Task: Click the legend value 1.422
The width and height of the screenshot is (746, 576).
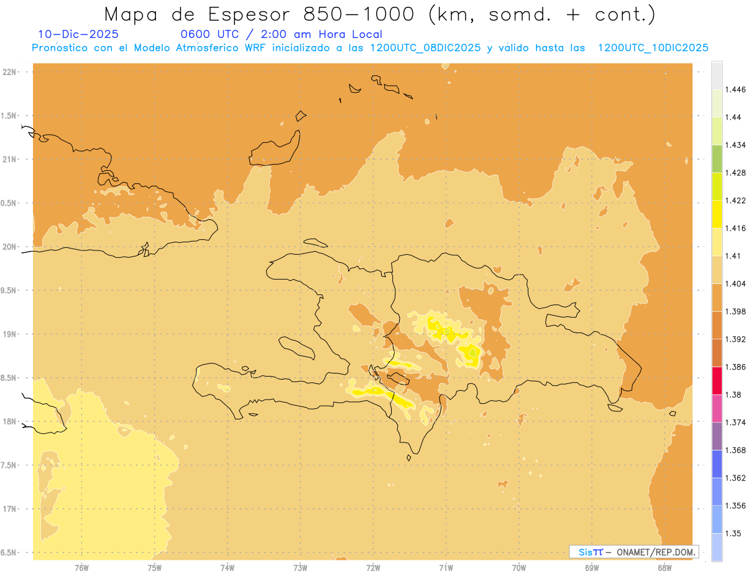Action: (x=736, y=200)
